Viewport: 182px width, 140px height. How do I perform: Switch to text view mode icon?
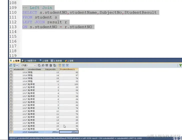tap(67, 65)
